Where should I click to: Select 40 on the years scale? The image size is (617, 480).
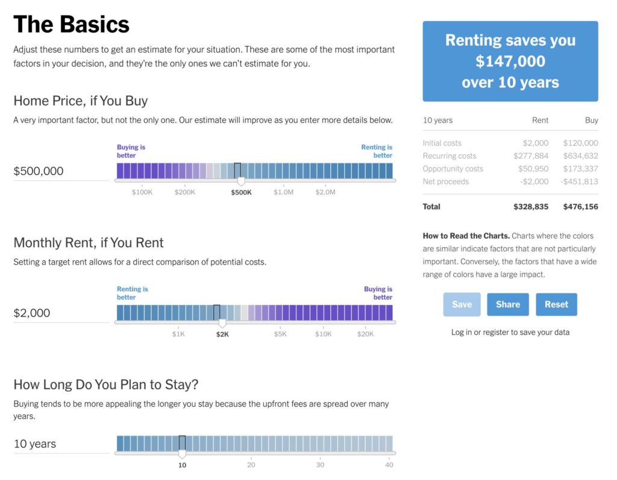pyautogui.click(x=389, y=465)
